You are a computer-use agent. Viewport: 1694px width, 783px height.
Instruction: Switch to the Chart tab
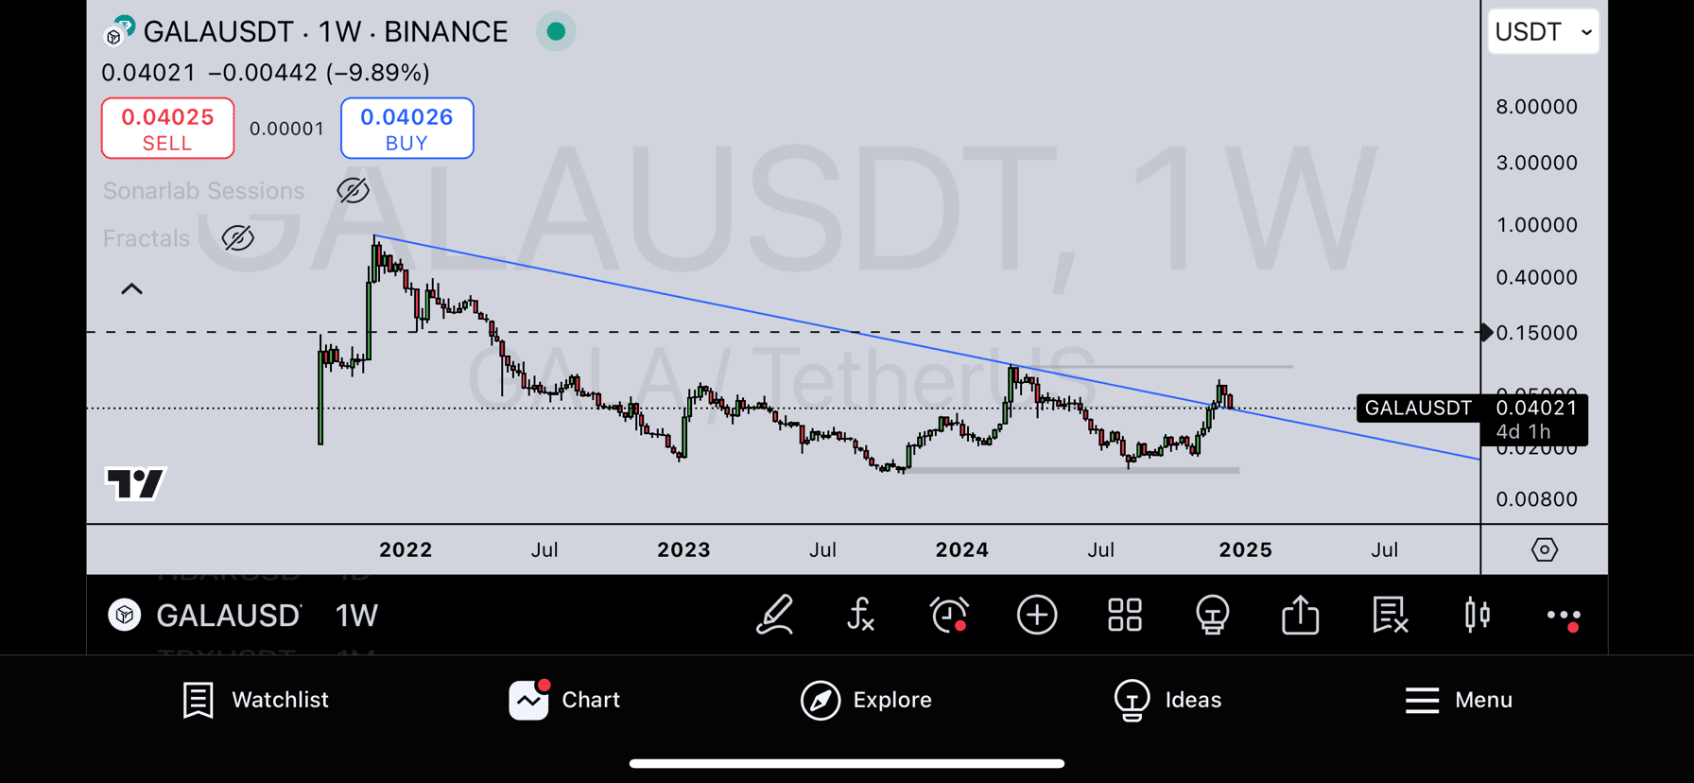pyautogui.click(x=564, y=700)
